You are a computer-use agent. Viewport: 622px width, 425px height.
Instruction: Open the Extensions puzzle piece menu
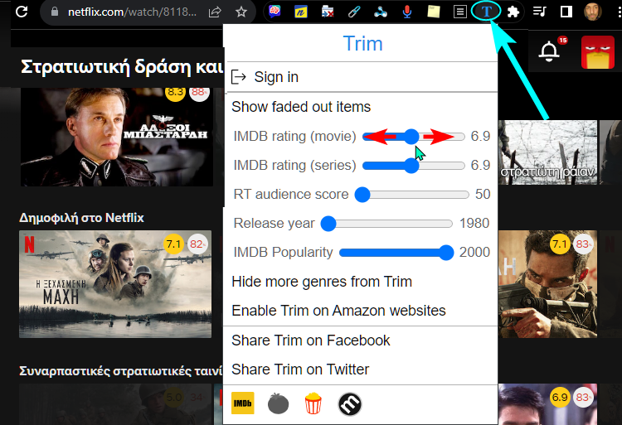pos(513,12)
